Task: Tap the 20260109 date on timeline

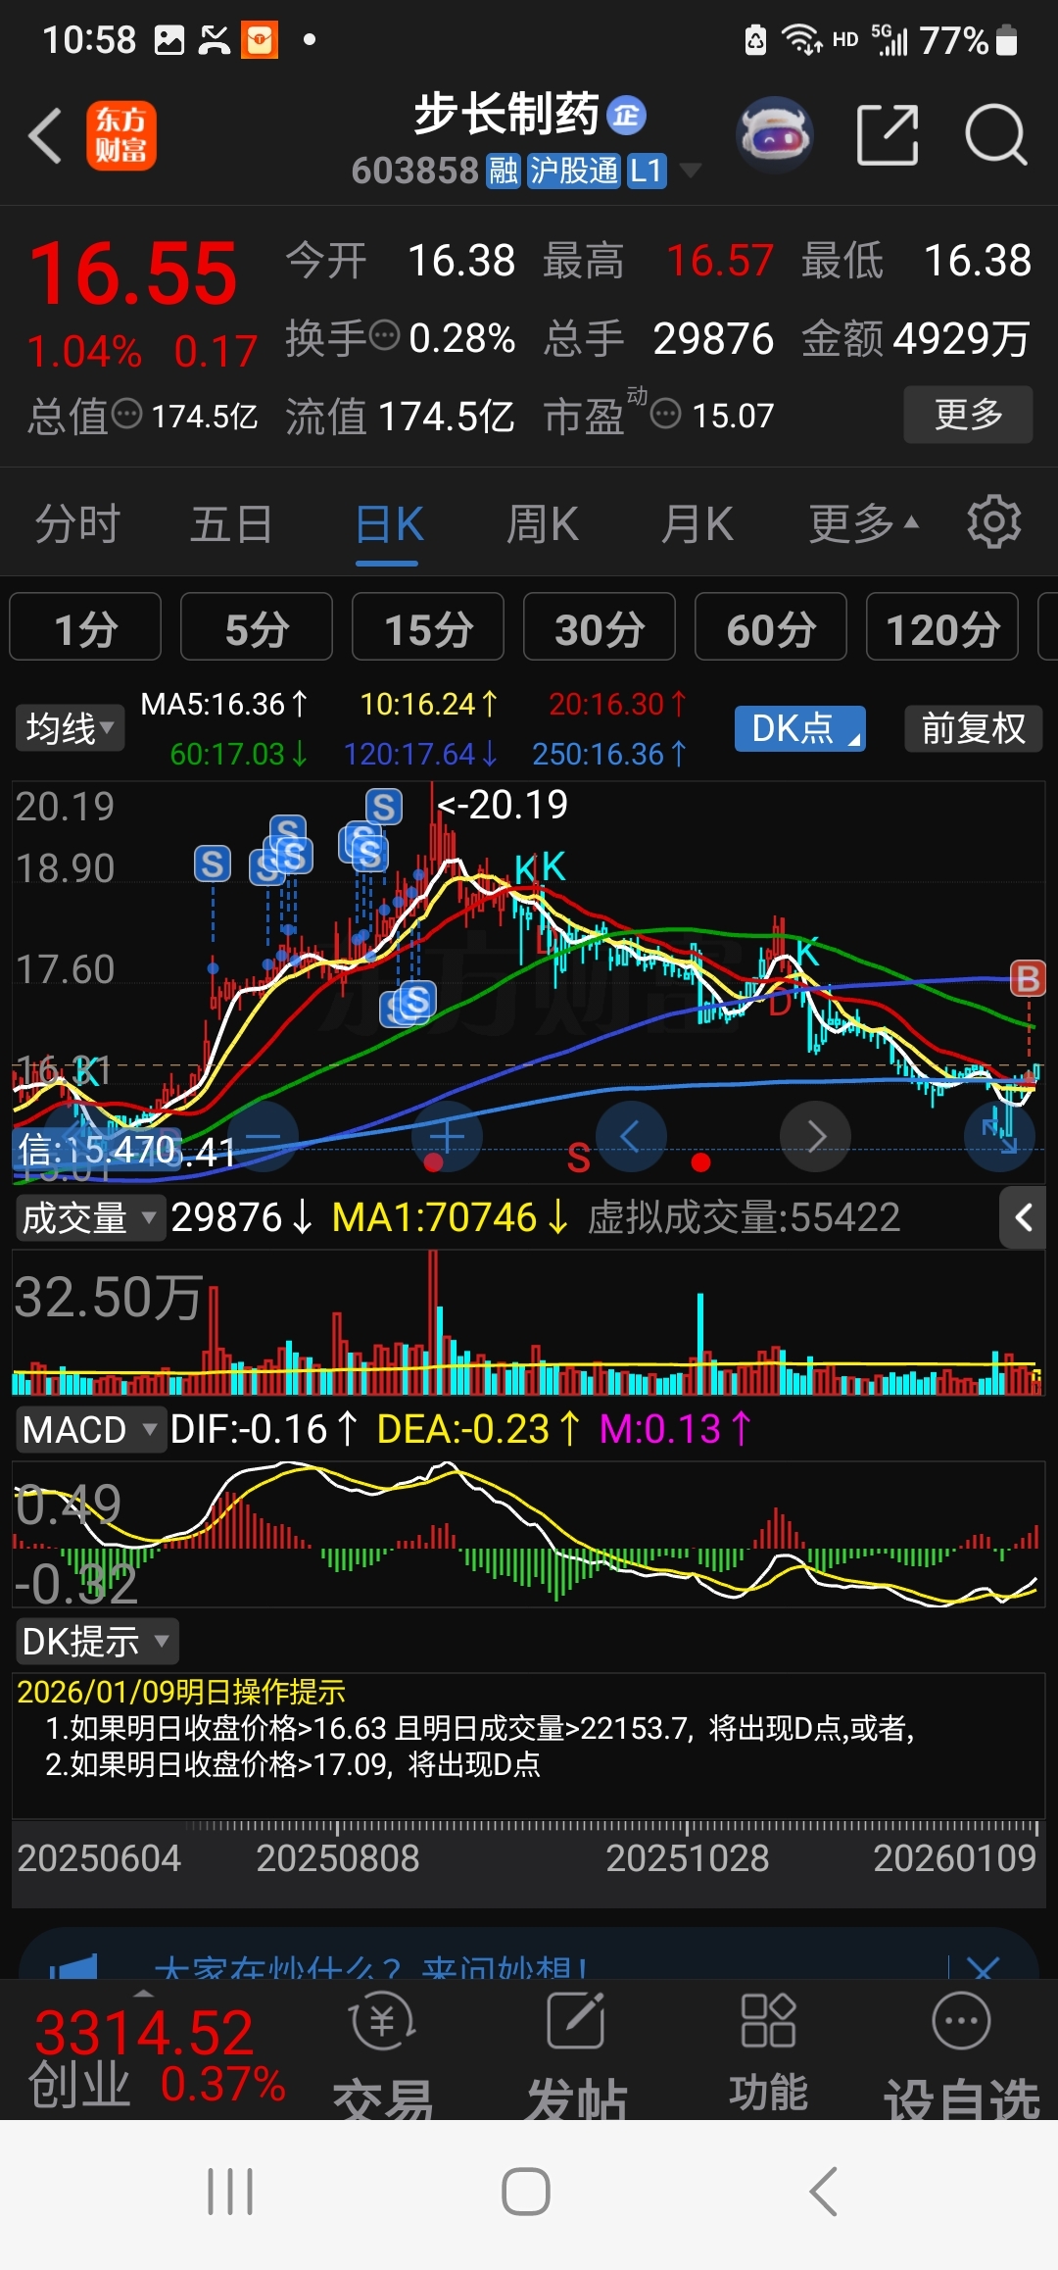Action: pos(954,1857)
